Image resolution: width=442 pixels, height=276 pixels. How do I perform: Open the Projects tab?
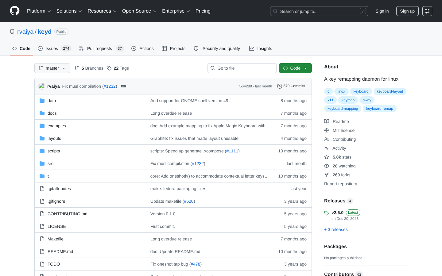[x=174, y=48]
